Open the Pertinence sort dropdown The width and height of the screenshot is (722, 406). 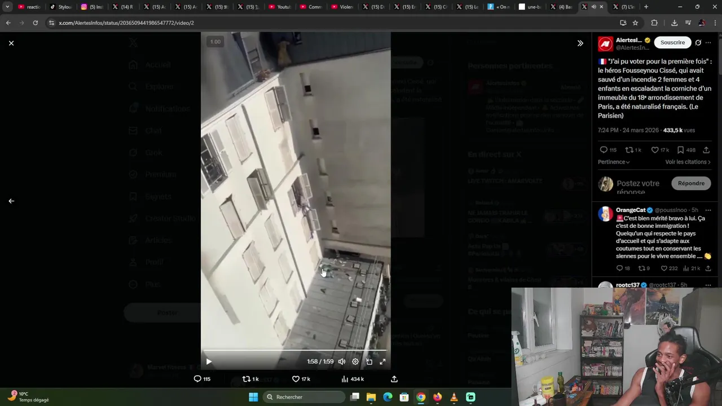(x=614, y=162)
